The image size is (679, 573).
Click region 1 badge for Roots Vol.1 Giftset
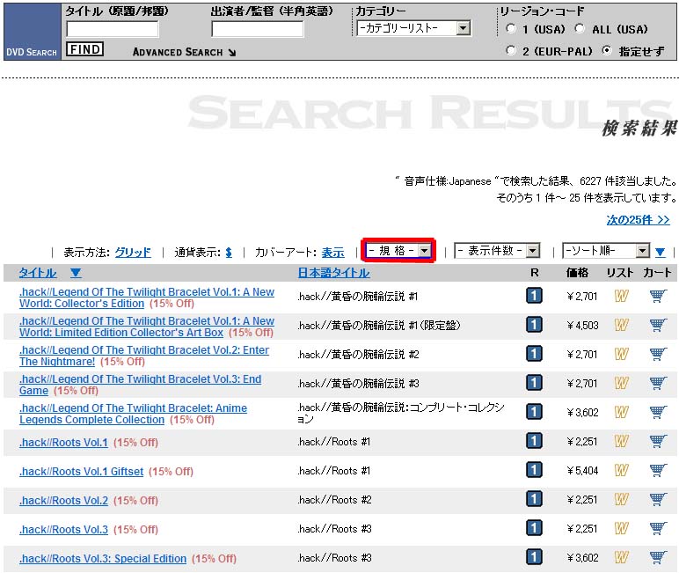[x=534, y=470]
